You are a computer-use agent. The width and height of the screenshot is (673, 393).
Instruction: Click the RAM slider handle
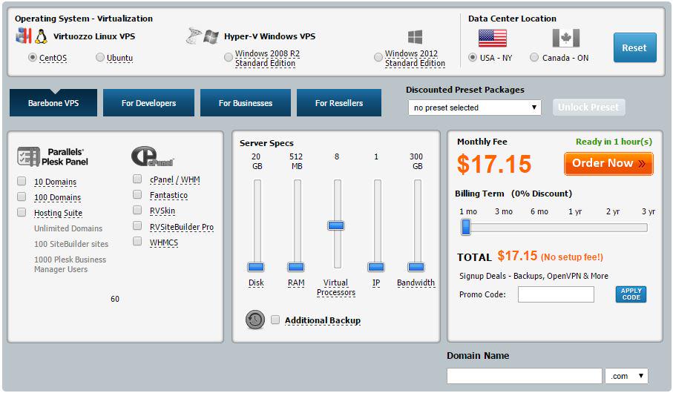click(296, 267)
